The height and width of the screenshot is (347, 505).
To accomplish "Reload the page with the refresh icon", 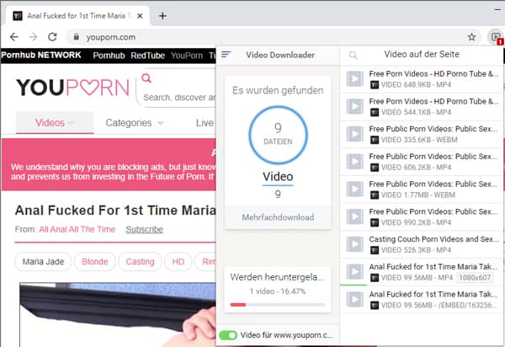I will 52,37.
